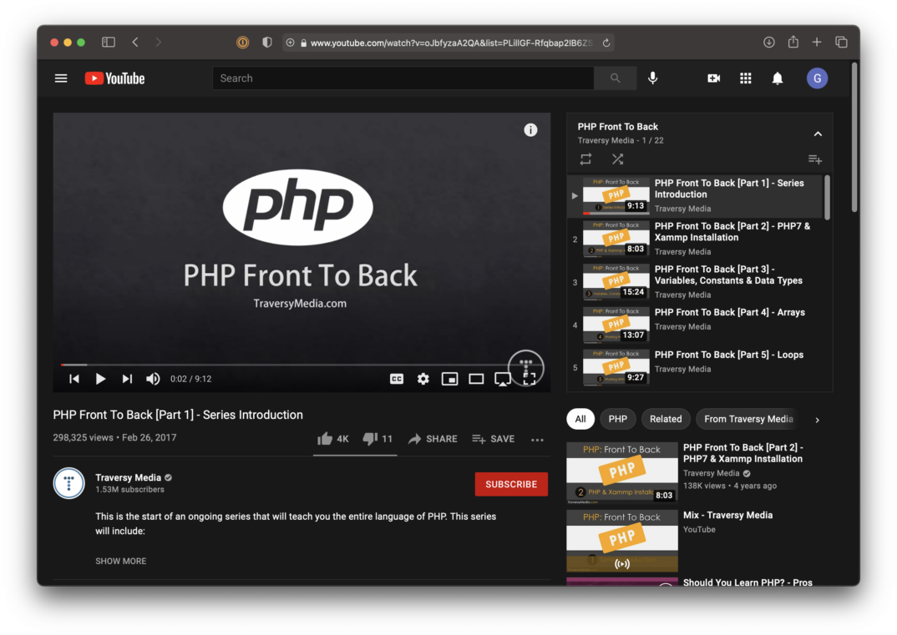This screenshot has height=635, width=897.
Task: Switch to theater mode
Action: coord(476,378)
